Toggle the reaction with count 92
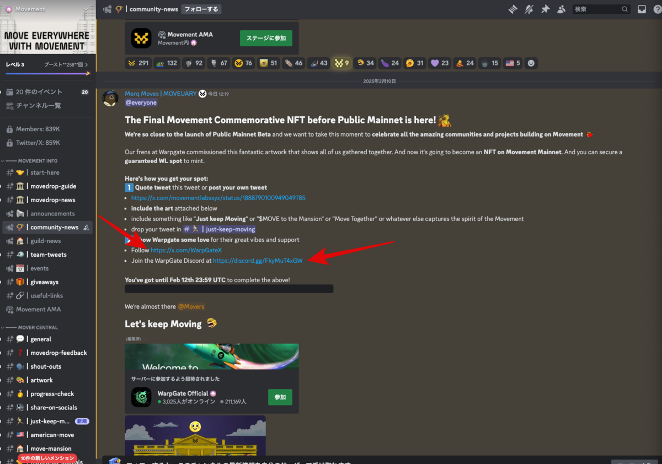This screenshot has width=662, height=464. click(x=194, y=63)
